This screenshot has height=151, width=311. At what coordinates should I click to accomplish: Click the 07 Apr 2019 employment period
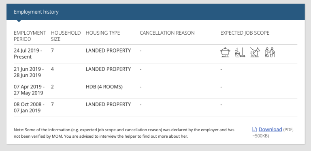click(x=29, y=90)
